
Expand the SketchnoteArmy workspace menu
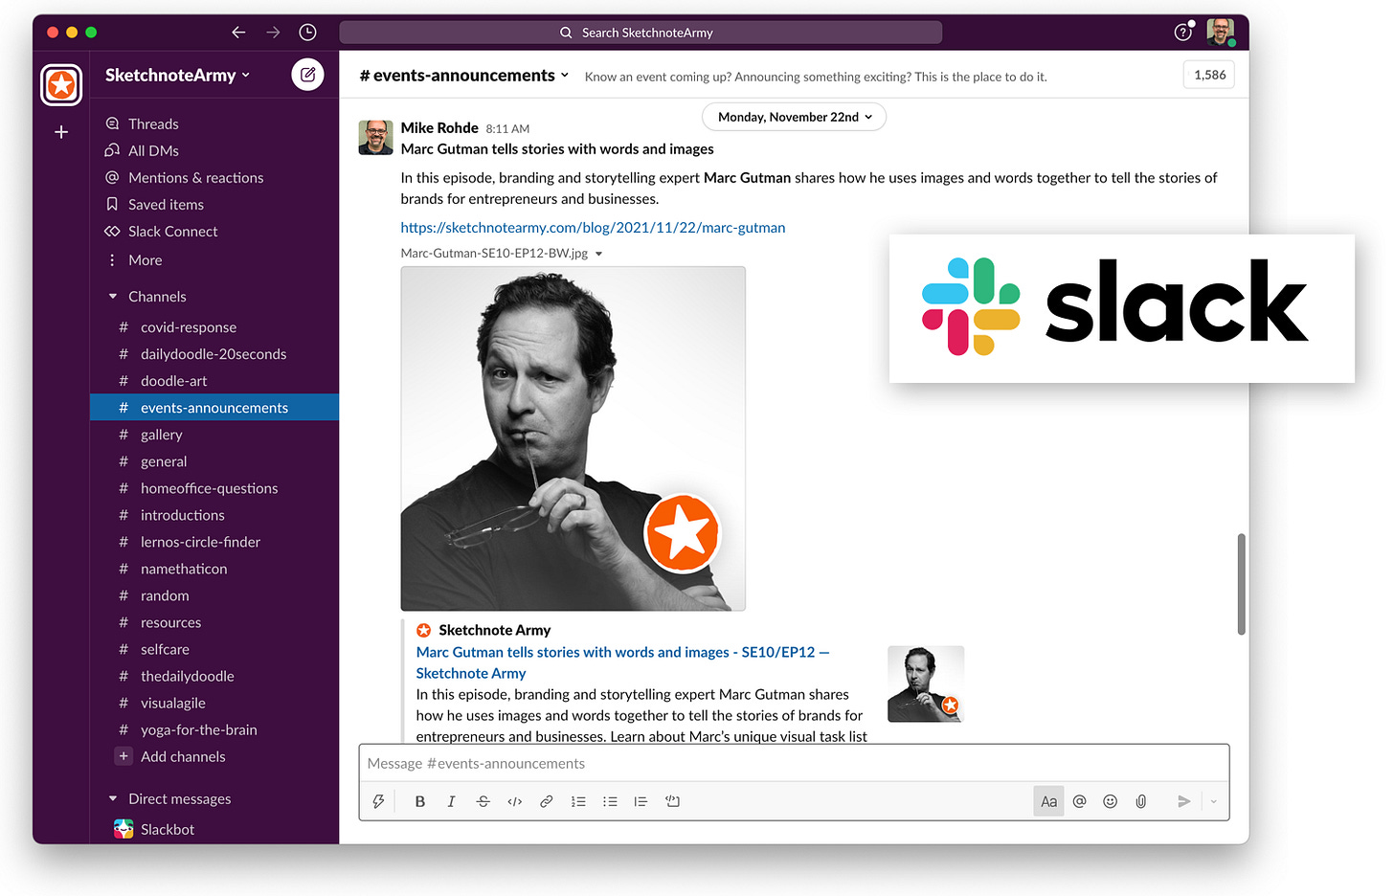[176, 75]
